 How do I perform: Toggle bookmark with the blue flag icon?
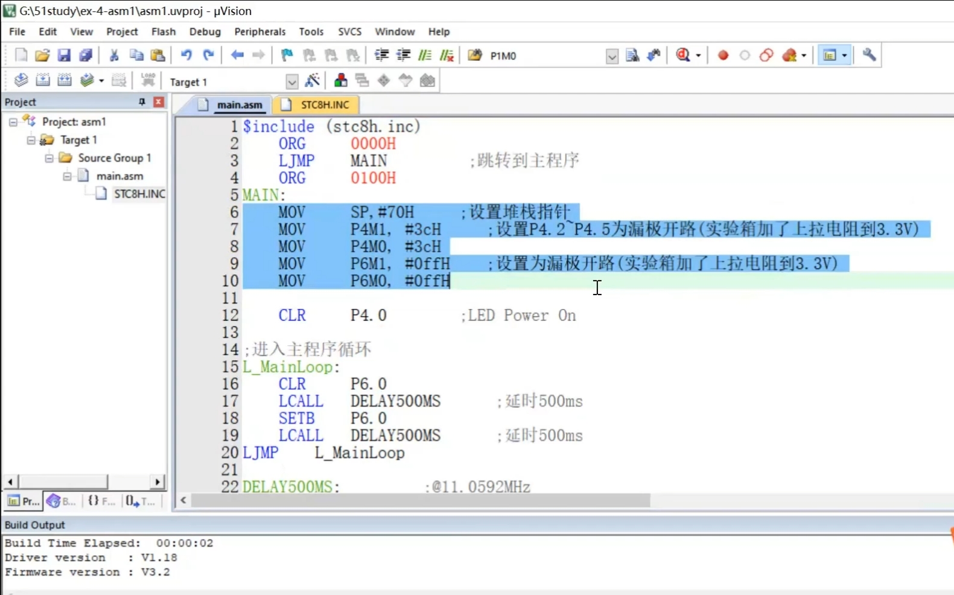click(287, 56)
